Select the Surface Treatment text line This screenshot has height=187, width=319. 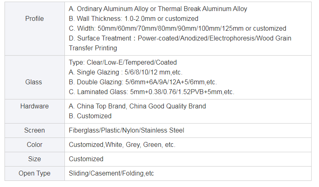(180, 38)
